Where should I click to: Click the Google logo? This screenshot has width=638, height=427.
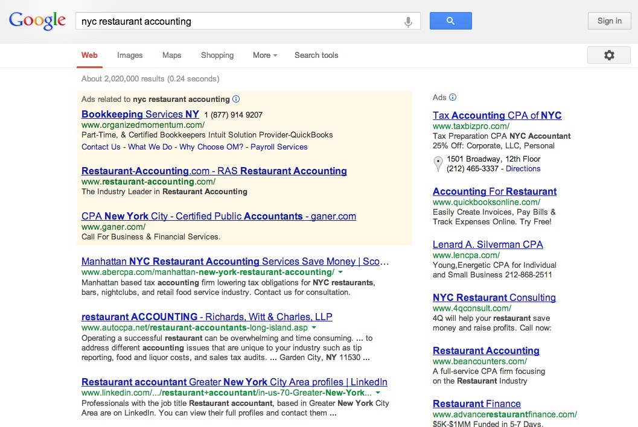pos(37,21)
